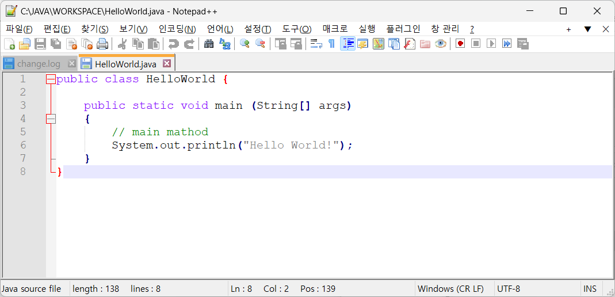Click Java source file in status bar
Image resolution: width=615 pixels, height=297 pixels.
[32, 289]
